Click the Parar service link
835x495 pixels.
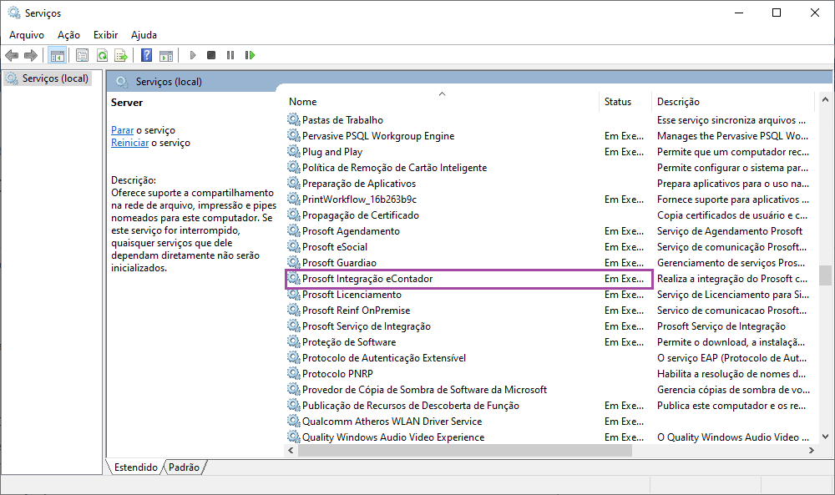pos(123,130)
